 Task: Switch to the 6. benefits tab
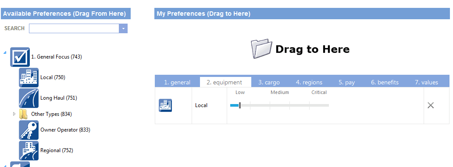pos(385,82)
